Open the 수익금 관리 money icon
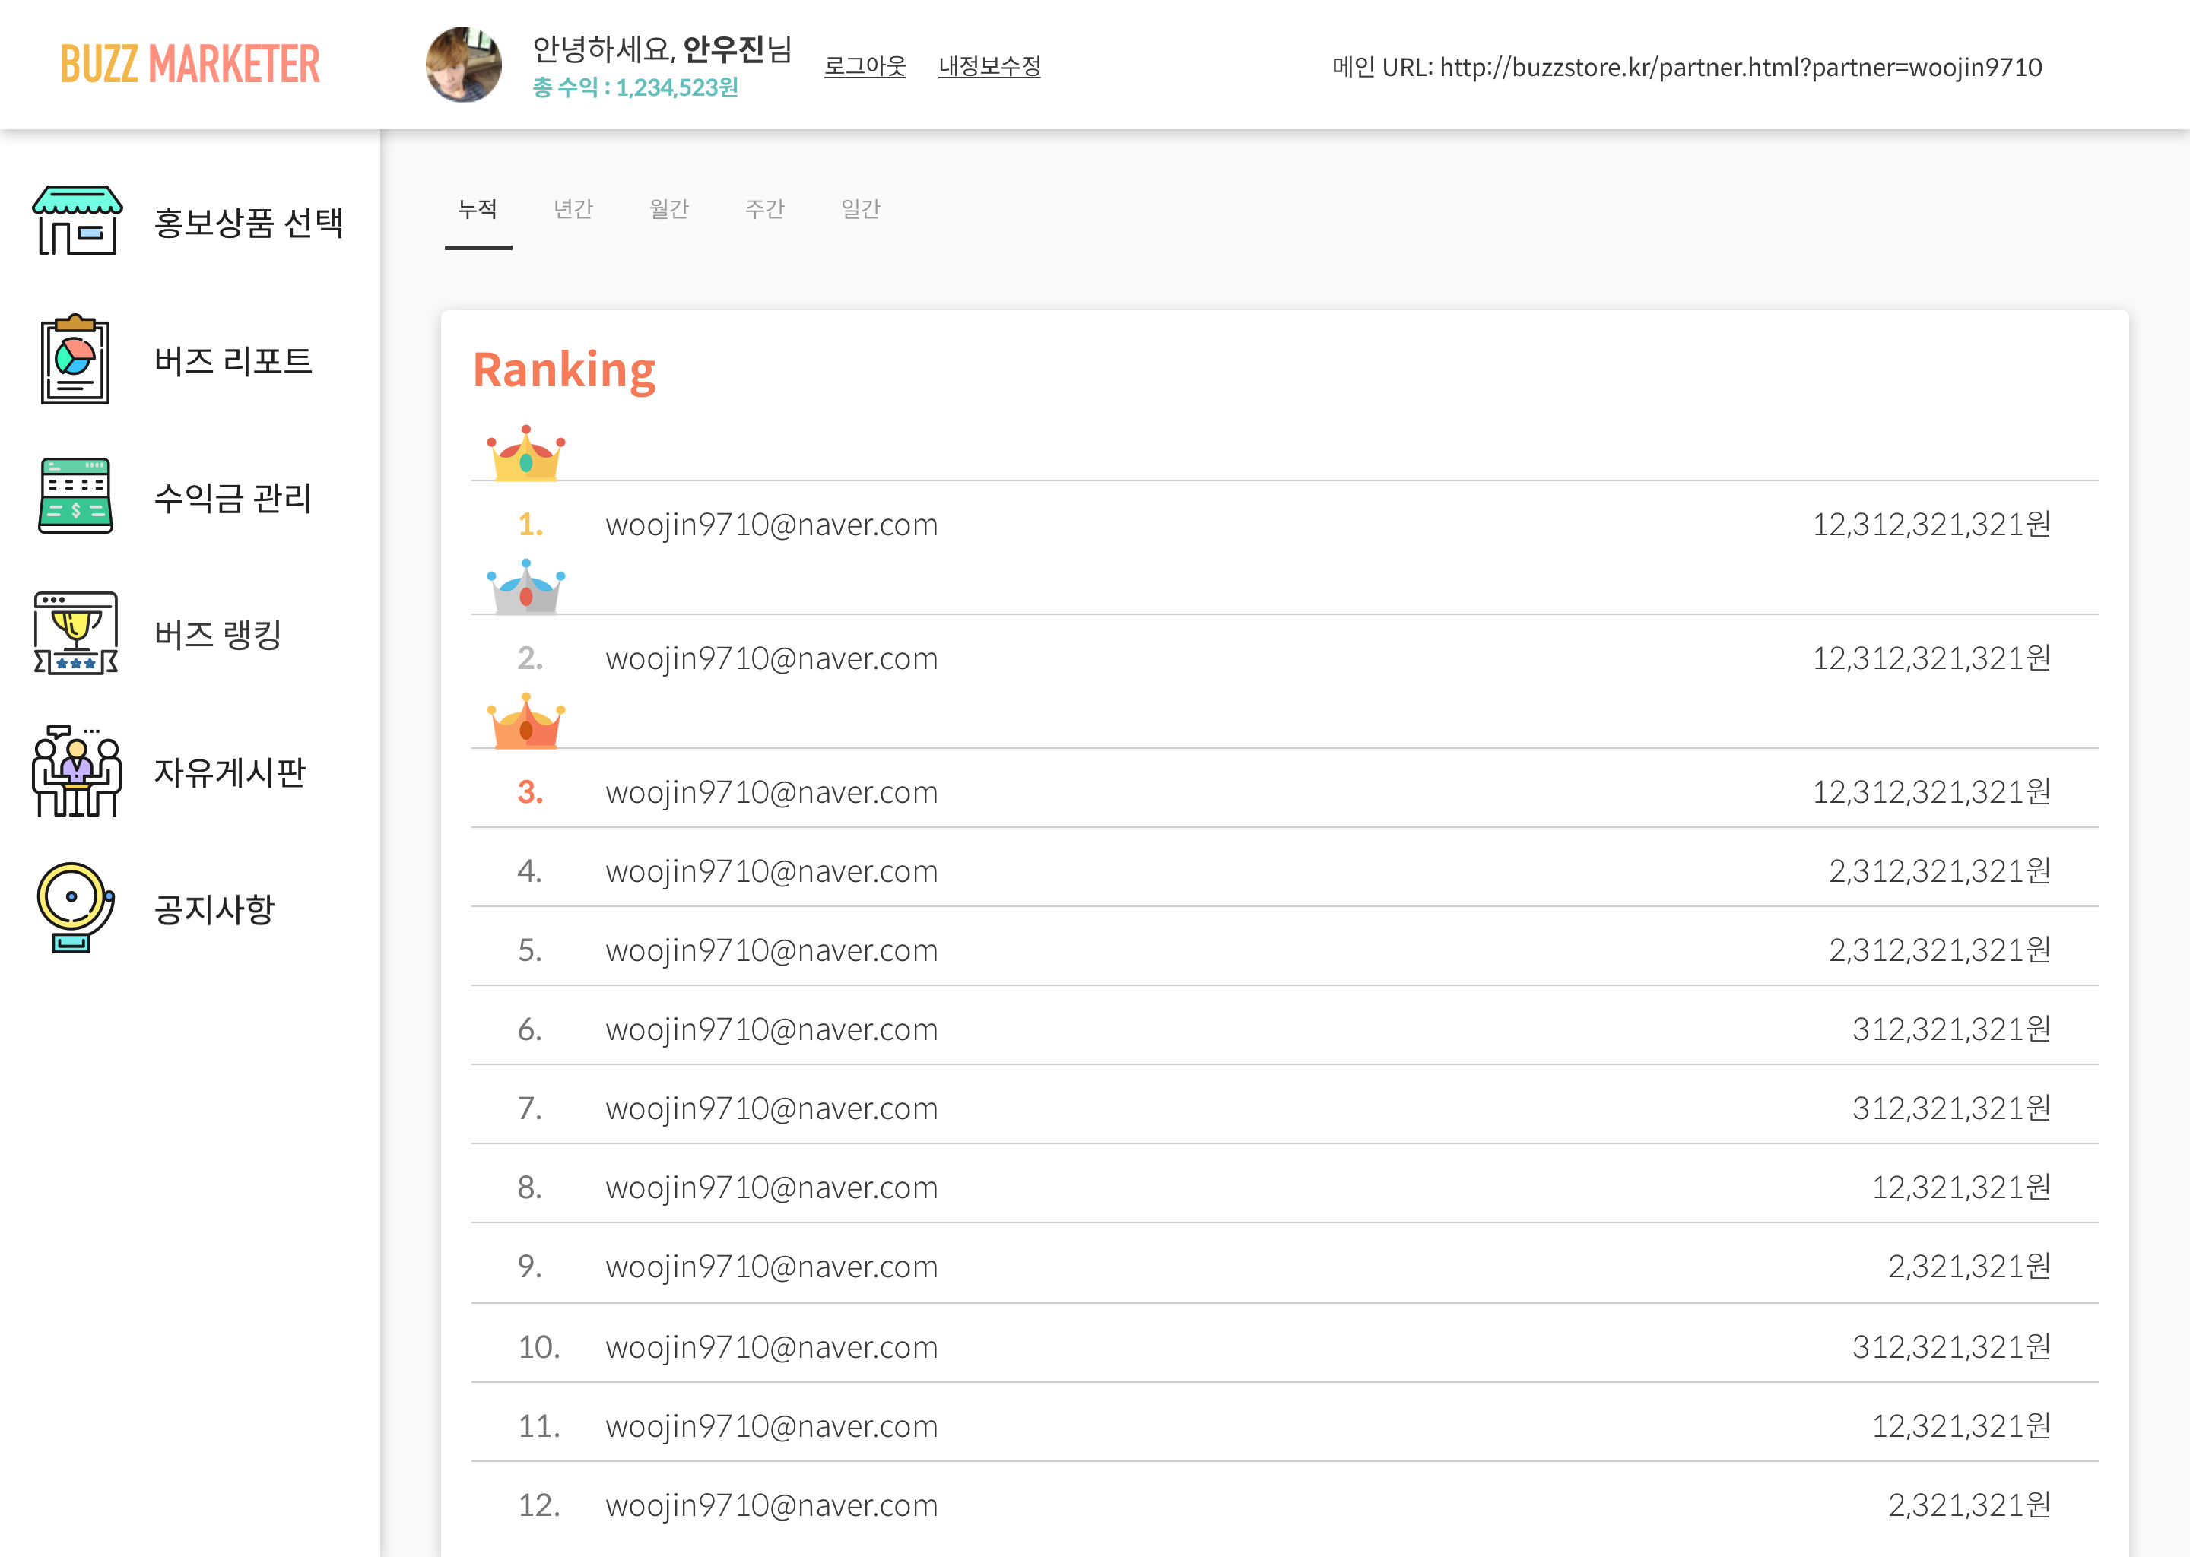 click(76, 496)
